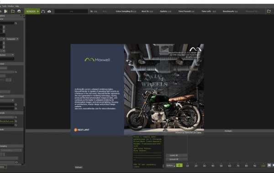Click the render progress bar field
Screen dimensions: 274x173
[71, 11]
